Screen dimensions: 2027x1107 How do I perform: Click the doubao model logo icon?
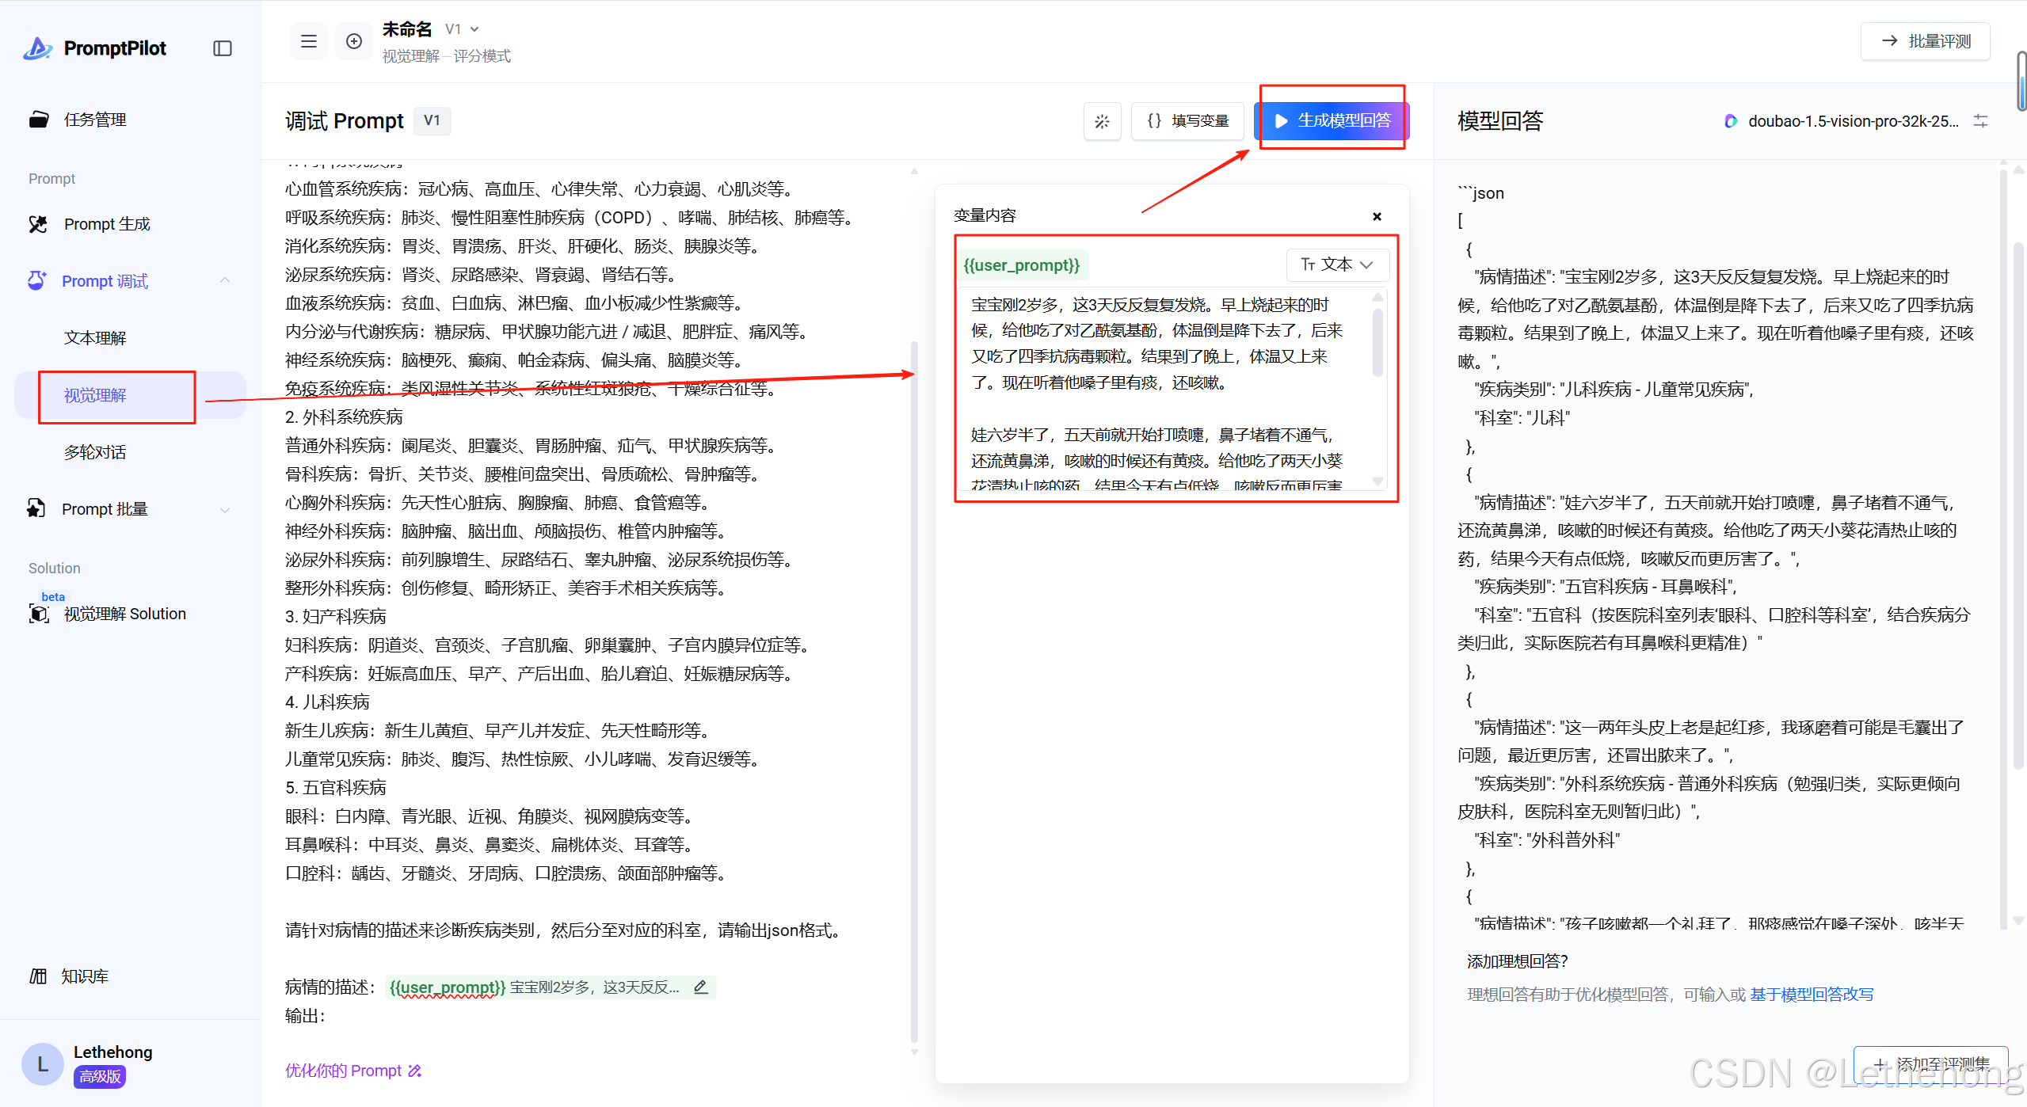[1731, 121]
